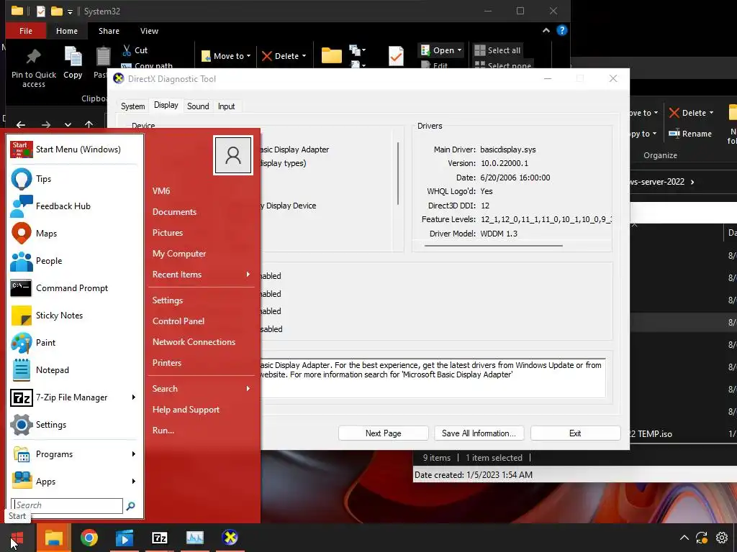
Task: Click Exit in DirectX Diagnostic Tool
Action: tap(575, 433)
